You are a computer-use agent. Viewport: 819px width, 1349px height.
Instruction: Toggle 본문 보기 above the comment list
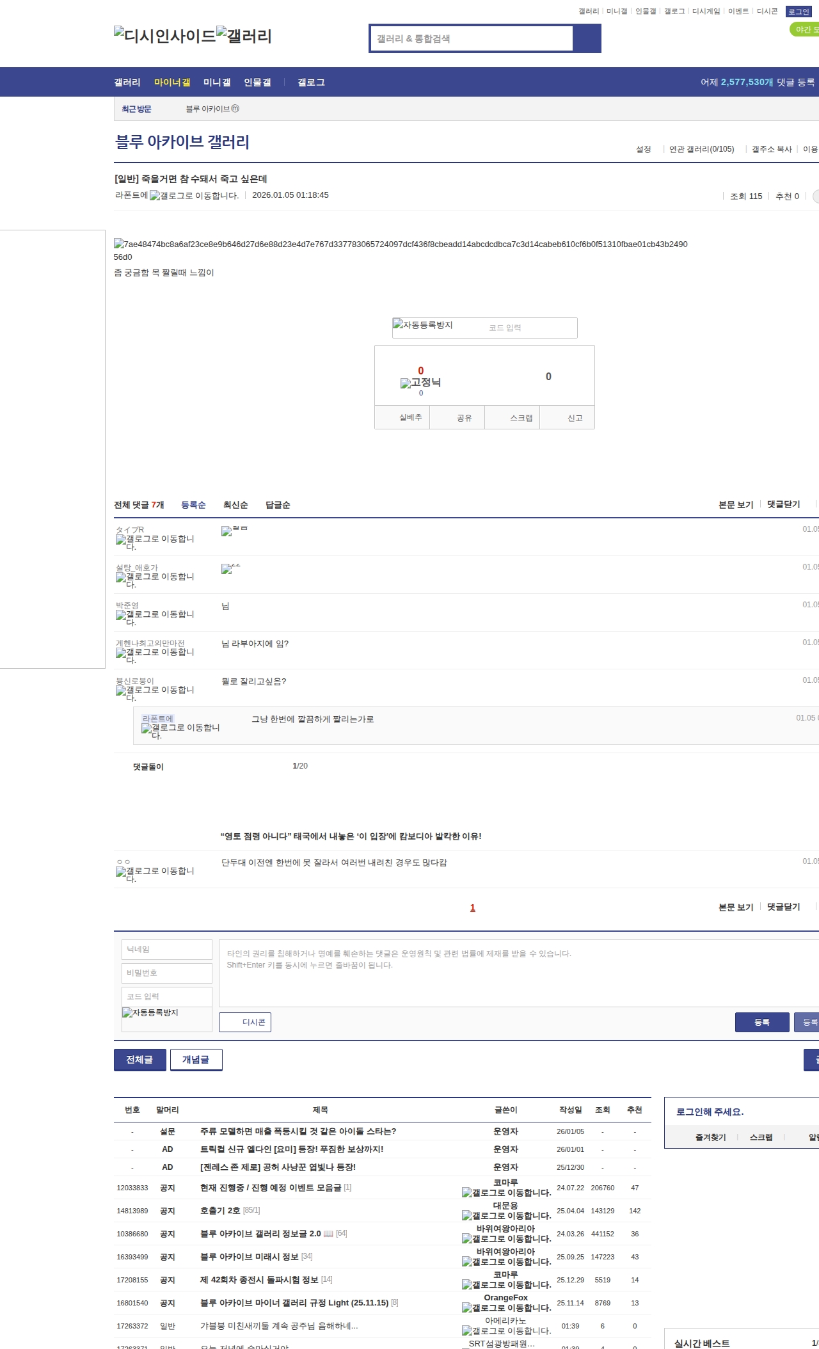[x=736, y=505]
